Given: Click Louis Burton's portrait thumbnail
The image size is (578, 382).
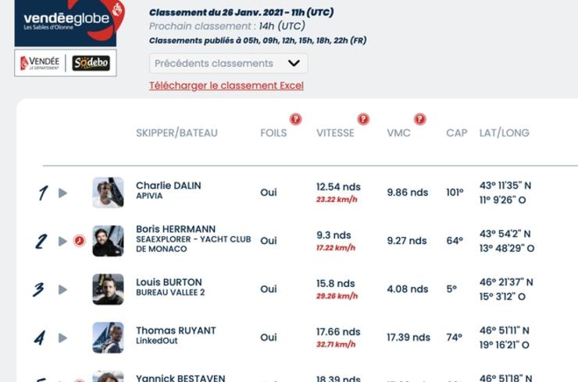Looking at the screenshot, I should tap(108, 289).
